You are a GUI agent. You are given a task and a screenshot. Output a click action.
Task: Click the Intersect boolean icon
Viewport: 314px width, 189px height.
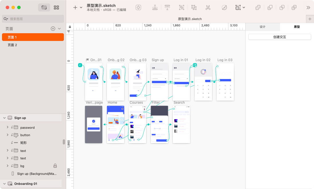click(282, 8)
